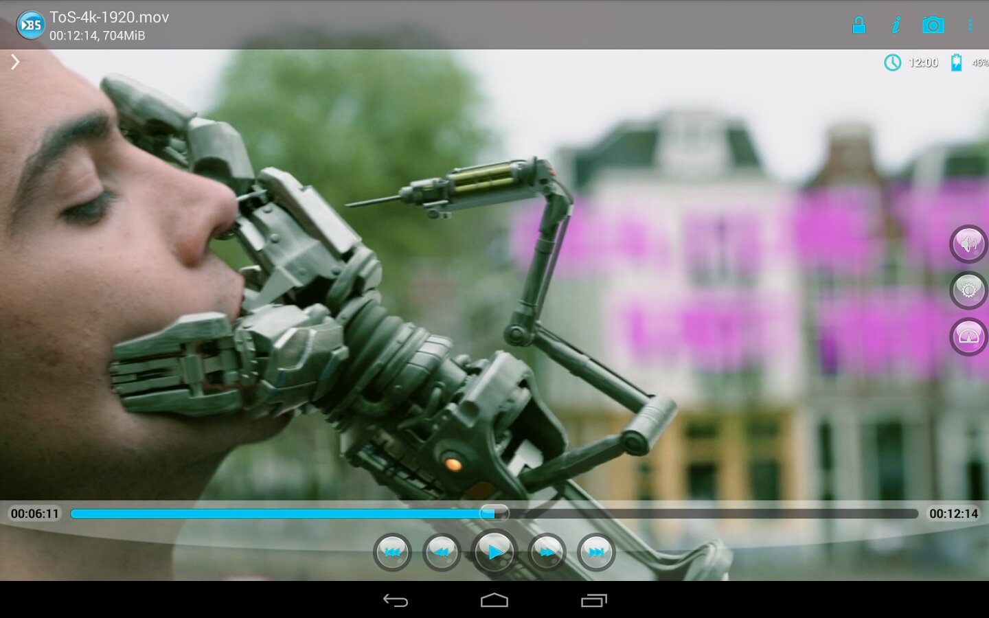Tap the total duration 00:12:14 label
Screen dimensions: 989x618
point(953,514)
